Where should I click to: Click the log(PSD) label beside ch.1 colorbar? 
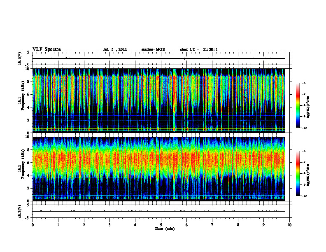pos(308,107)
